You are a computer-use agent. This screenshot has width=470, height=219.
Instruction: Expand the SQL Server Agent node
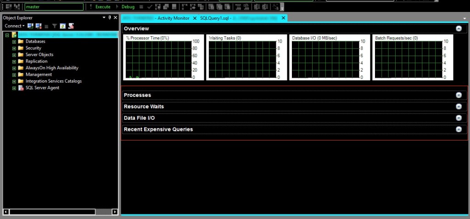click(x=14, y=88)
